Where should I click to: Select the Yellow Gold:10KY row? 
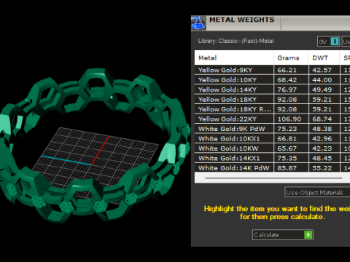pyautogui.click(x=272, y=80)
